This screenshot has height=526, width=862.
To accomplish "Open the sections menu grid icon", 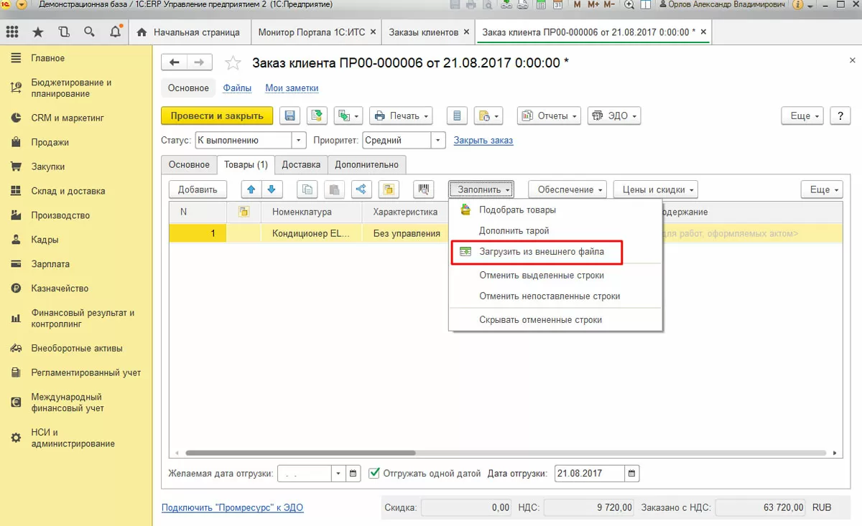I will [x=12, y=32].
